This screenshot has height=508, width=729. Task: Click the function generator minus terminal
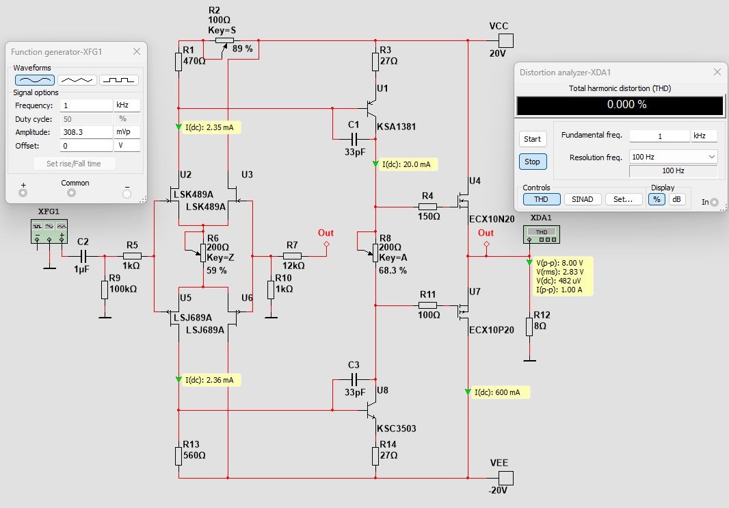[127, 194]
